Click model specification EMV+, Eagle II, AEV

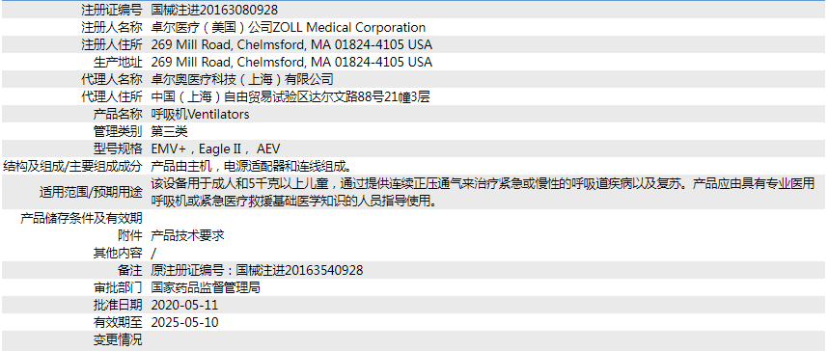point(215,149)
